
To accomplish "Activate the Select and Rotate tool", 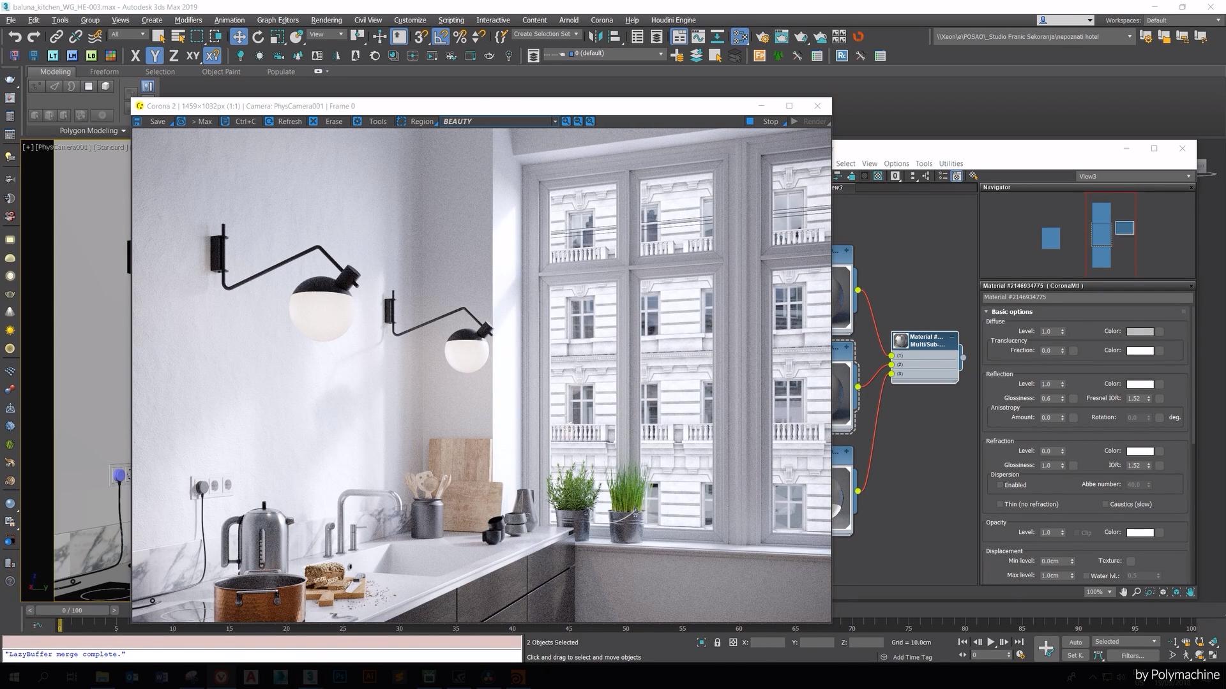I will (x=258, y=36).
